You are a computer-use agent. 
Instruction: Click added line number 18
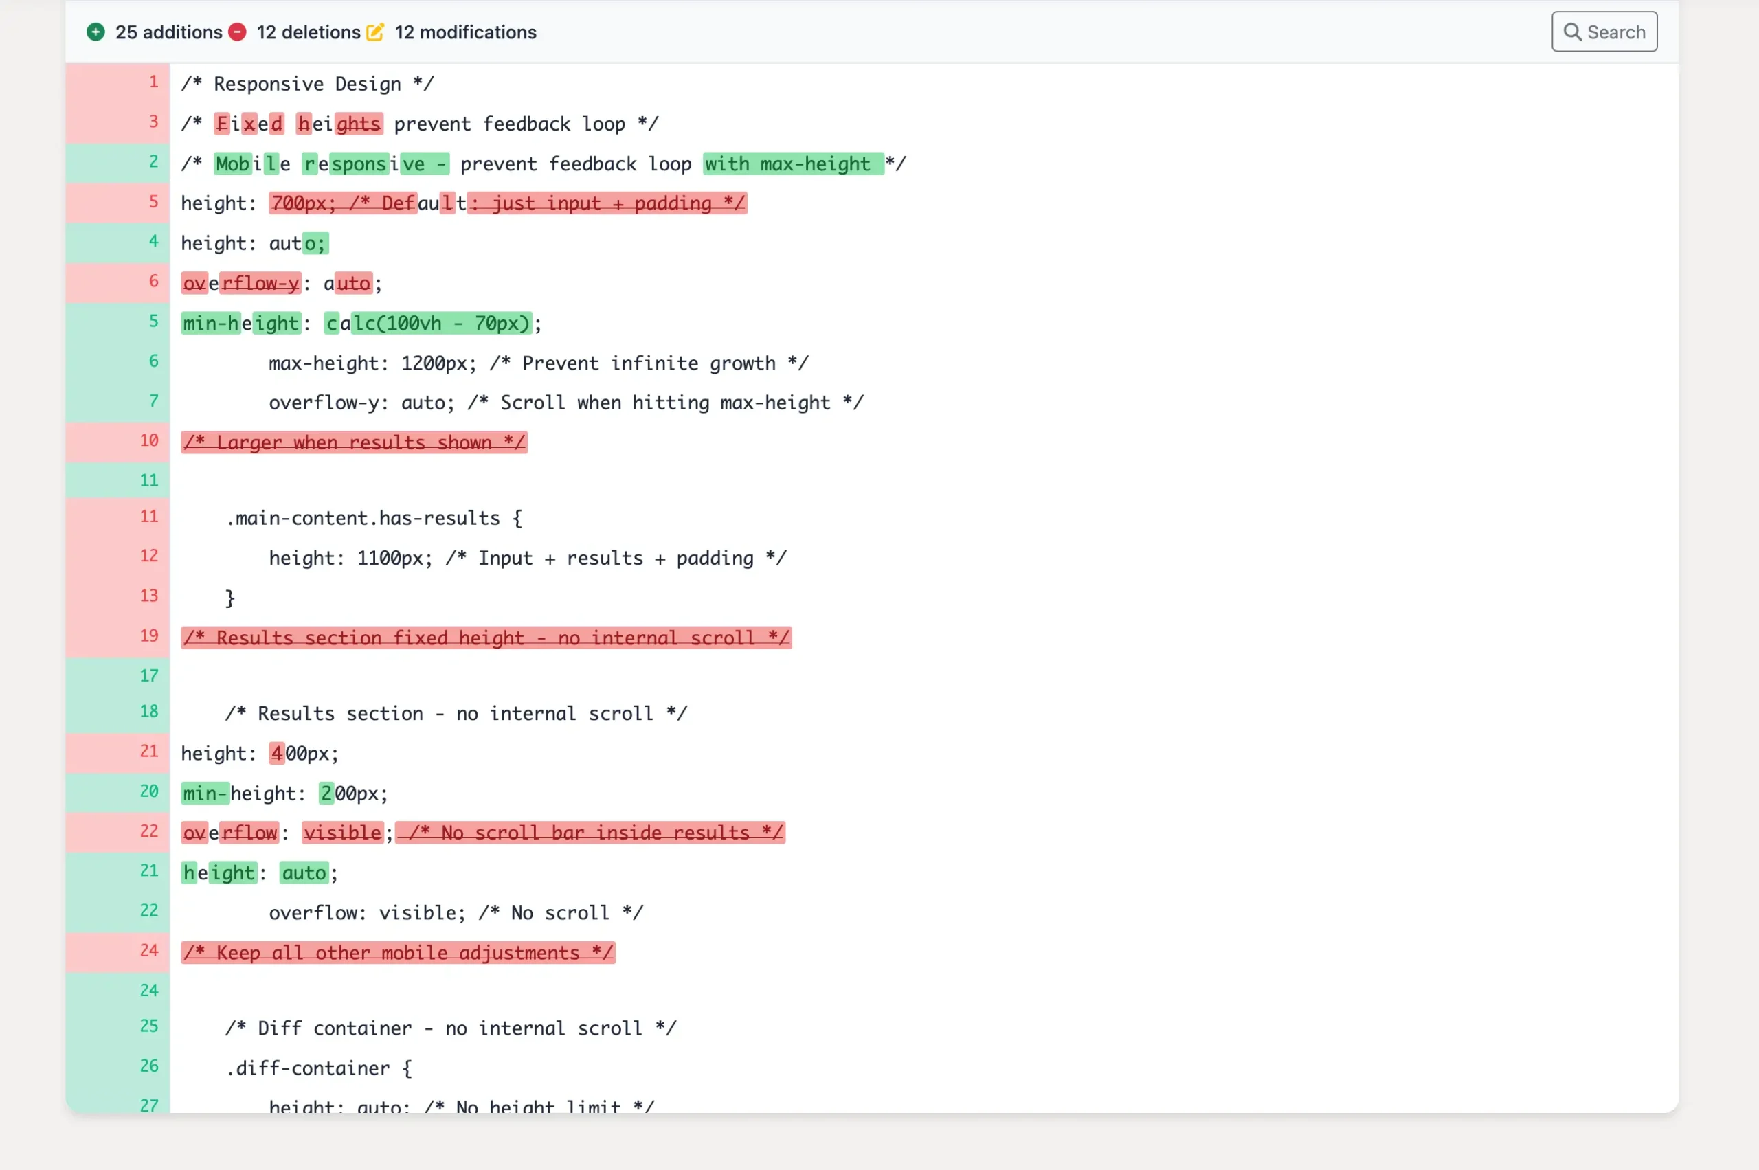(148, 711)
